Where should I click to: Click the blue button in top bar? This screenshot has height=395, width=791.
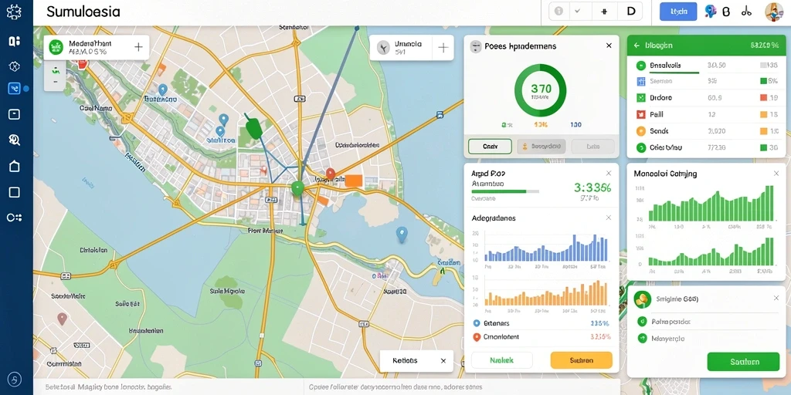(678, 12)
